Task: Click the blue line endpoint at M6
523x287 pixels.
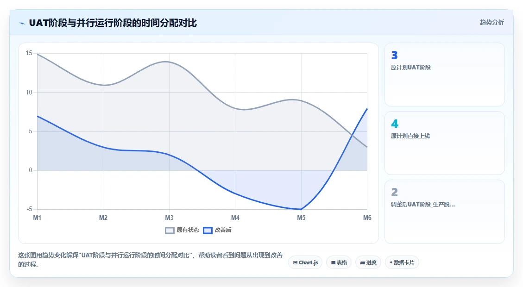Action: point(367,108)
